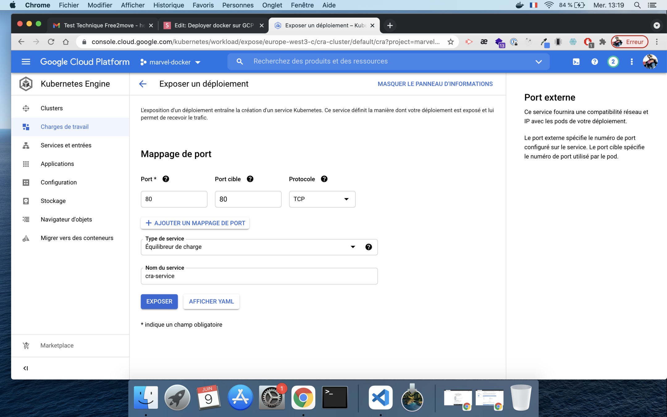Expand the search bar options chevron
Screen dimensions: 667x417
pos(539,62)
